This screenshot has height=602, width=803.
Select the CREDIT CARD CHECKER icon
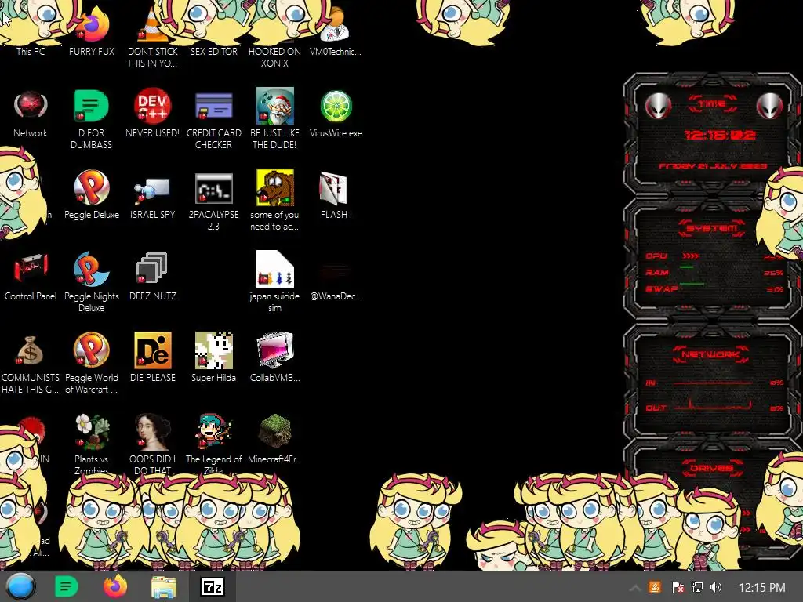(x=213, y=119)
